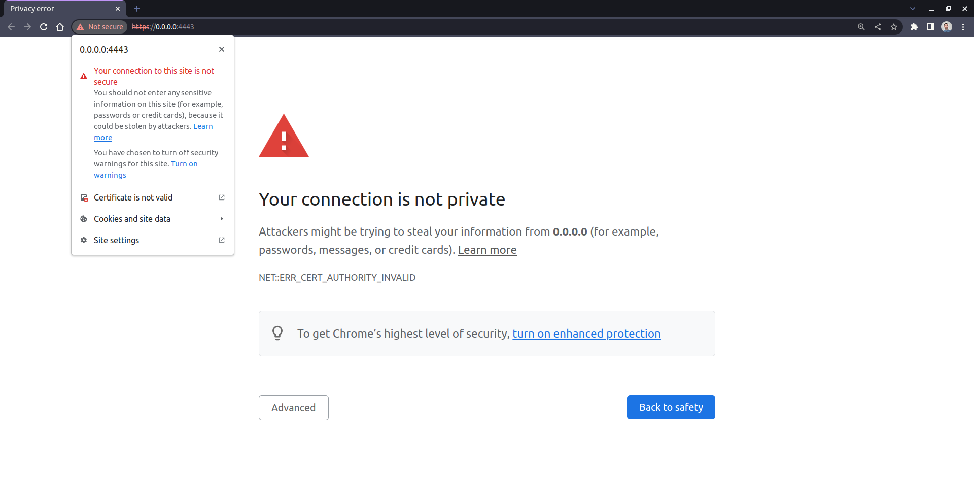Open the share icon in the toolbar
The height and width of the screenshot is (500, 974).
[x=878, y=27]
